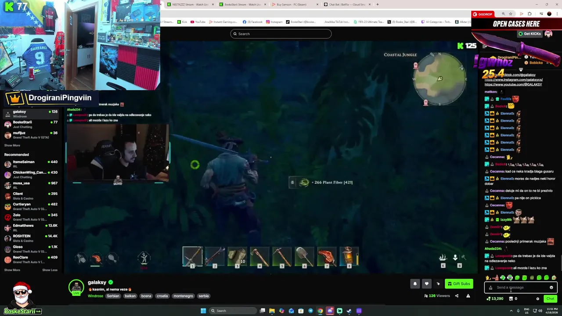The width and height of the screenshot is (562, 316).
Task: Open Steam from the taskbar
Action: coord(349,311)
